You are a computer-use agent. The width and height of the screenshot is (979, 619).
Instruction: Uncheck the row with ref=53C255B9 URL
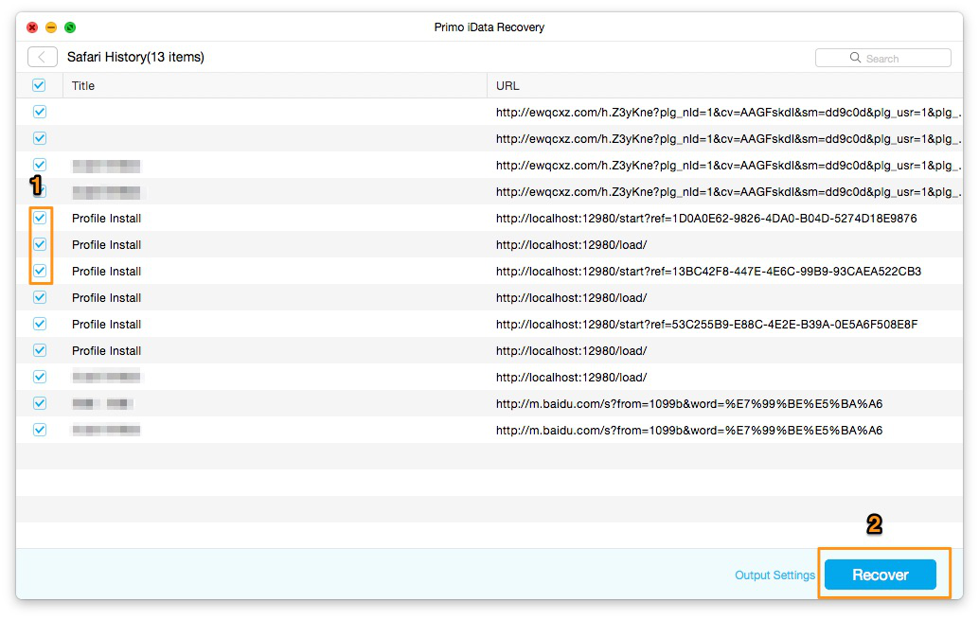tap(40, 324)
